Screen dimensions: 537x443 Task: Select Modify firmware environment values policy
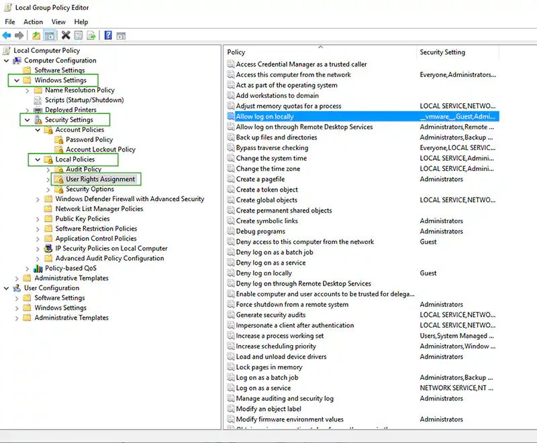(x=290, y=420)
